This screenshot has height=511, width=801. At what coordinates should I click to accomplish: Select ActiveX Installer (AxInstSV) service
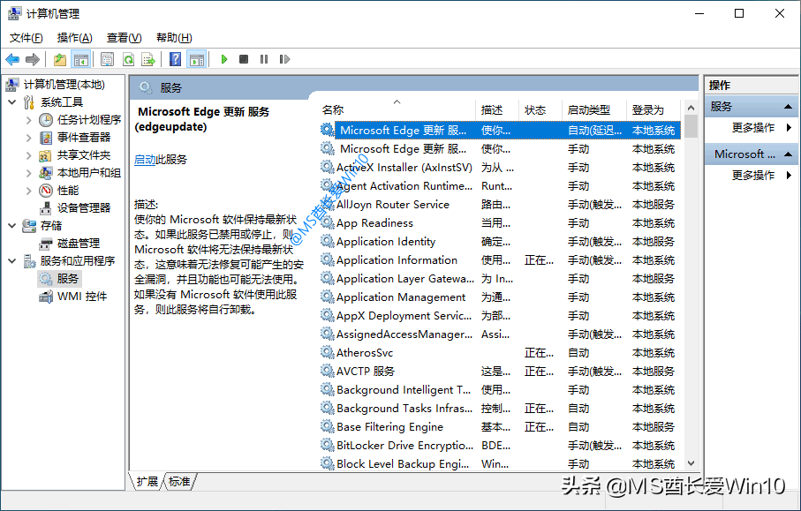click(499, 168)
